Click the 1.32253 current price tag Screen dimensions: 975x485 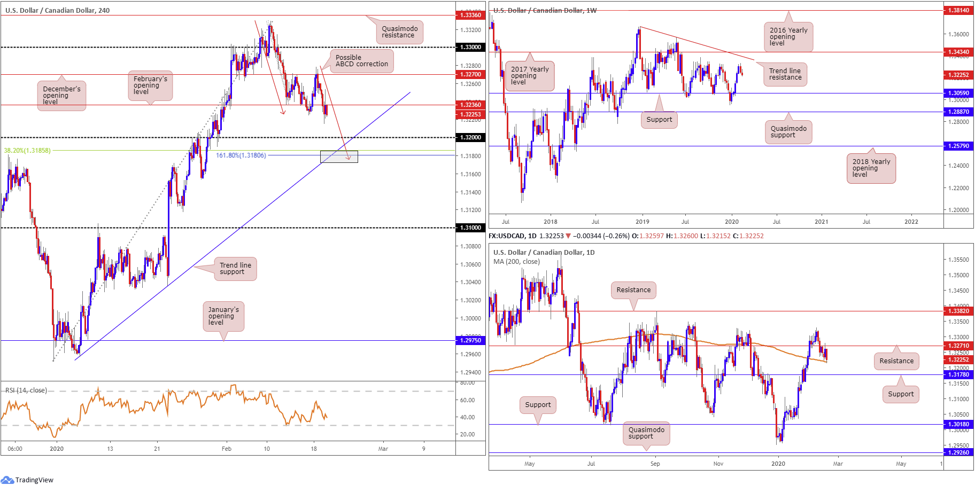click(470, 114)
